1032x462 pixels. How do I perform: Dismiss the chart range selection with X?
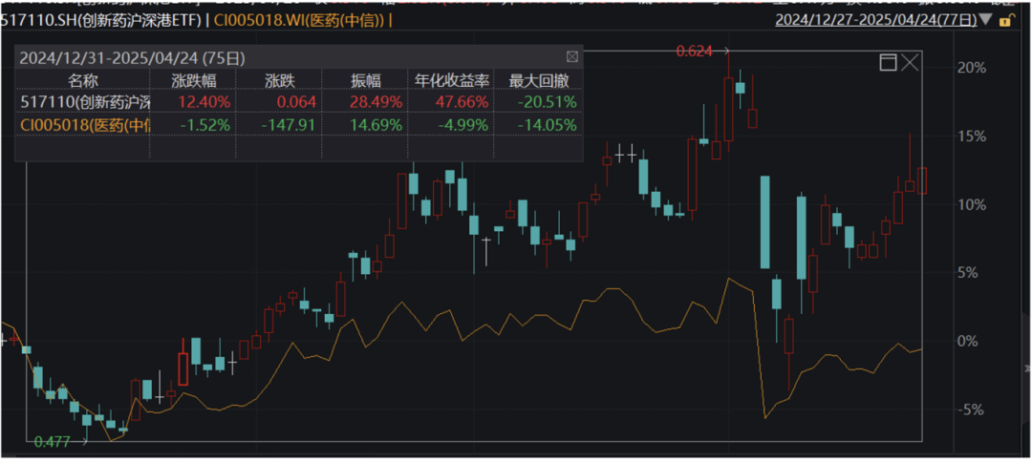(x=910, y=63)
